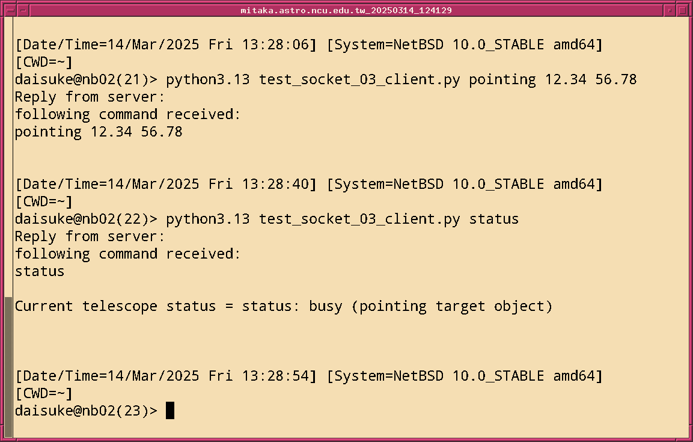Viewport: 693px width, 442px height.
Task: Click the 'pointing 12.34 56.78' server reply line
Action: click(x=99, y=132)
